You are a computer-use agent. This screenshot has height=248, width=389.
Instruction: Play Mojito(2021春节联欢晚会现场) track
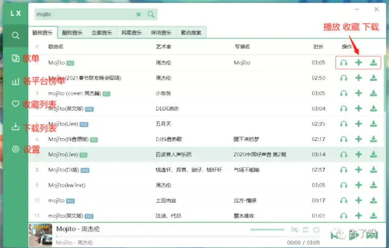pos(343,78)
